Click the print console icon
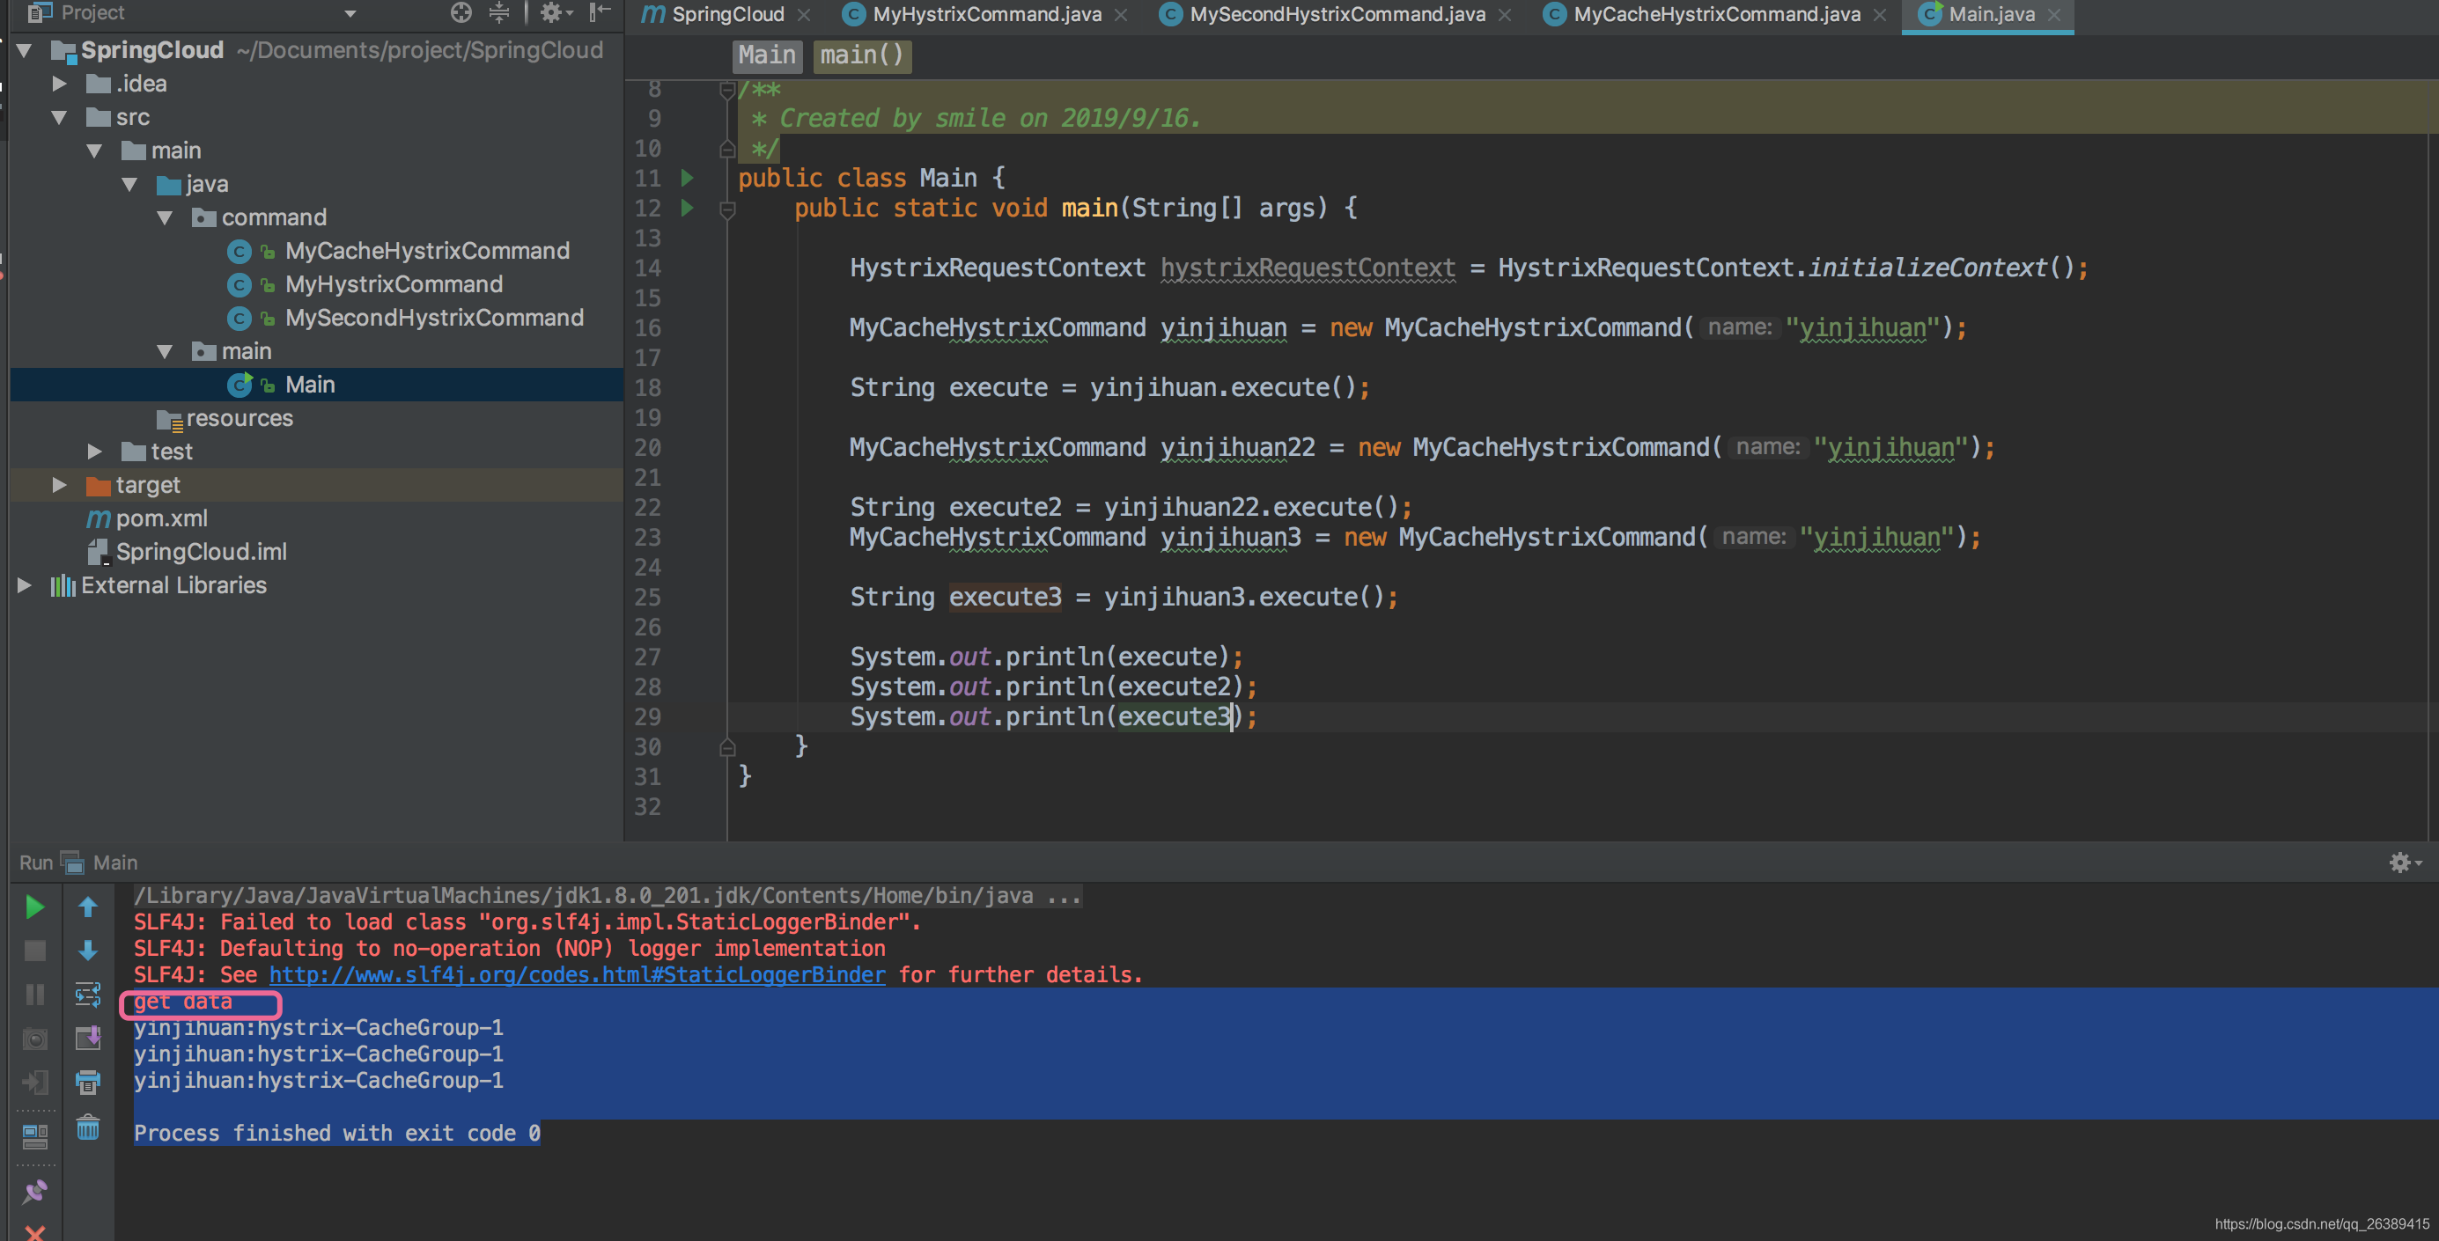 click(x=87, y=1082)
